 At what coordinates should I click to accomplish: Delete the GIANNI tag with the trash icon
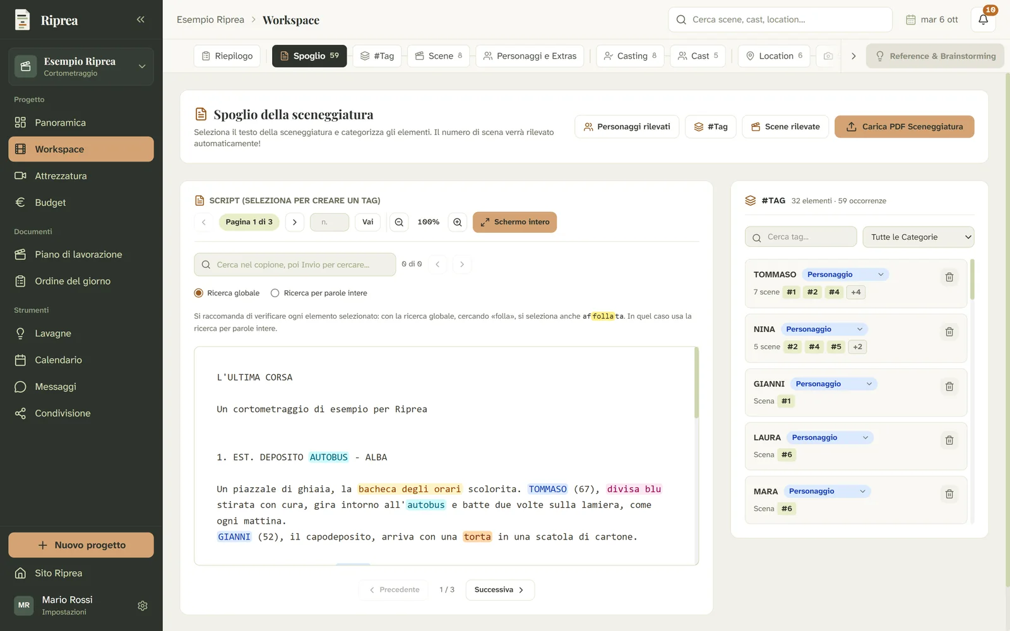[x=949, y=386]
